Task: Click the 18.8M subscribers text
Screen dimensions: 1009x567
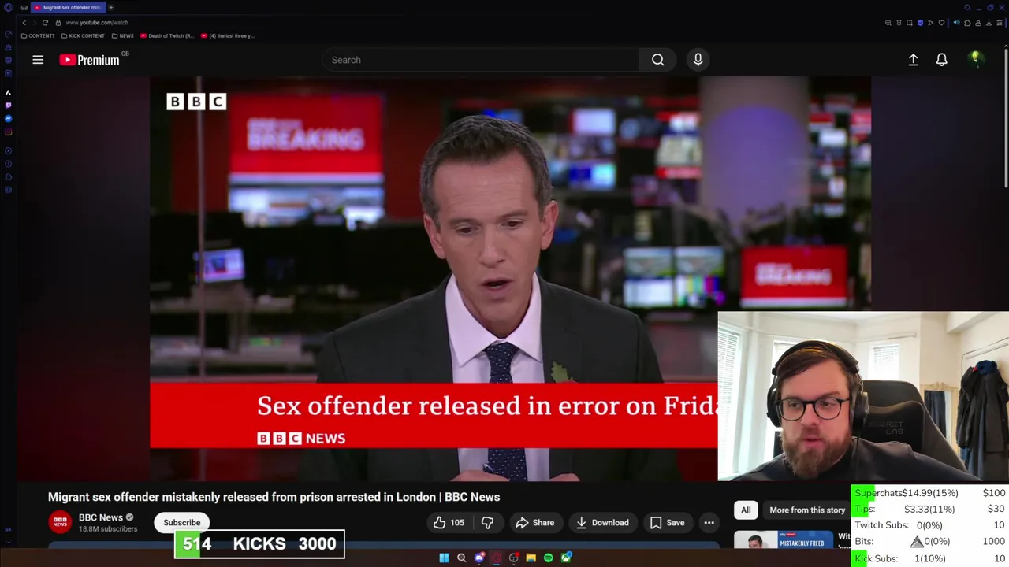Action: click(x=108, y=529)
